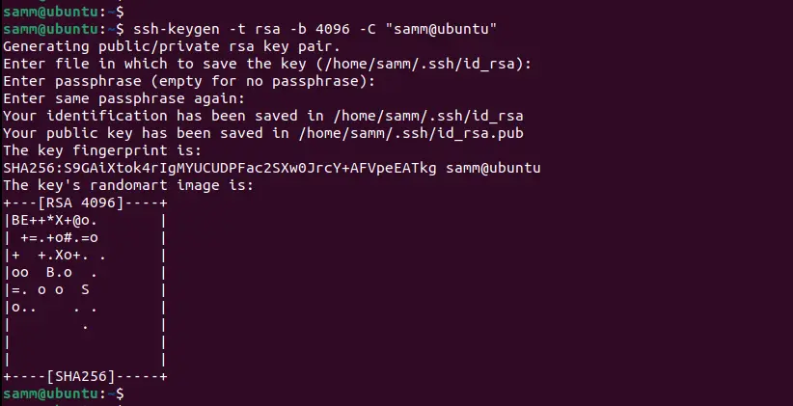This screenshot has height=406, width=793.
Task: Click the "Enter same passphrase again:" line
Action: pyautogui.click(x=123, y=98)
